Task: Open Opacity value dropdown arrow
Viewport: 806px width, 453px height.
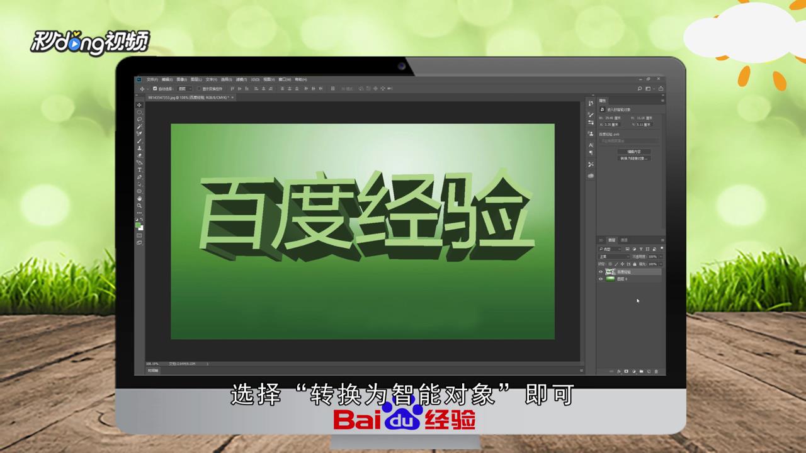Action: (x=661, y=257)
